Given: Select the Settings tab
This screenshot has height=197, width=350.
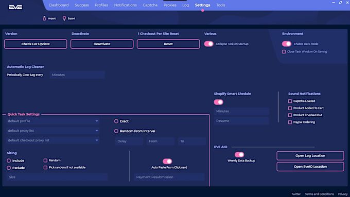Looking at the screenshot, I should [x=202, y=5].
